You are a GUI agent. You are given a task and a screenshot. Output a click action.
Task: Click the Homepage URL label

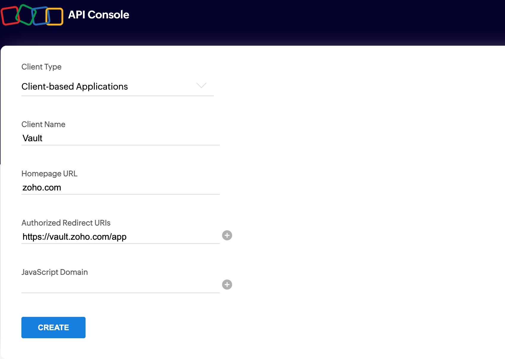pos(50,174)
